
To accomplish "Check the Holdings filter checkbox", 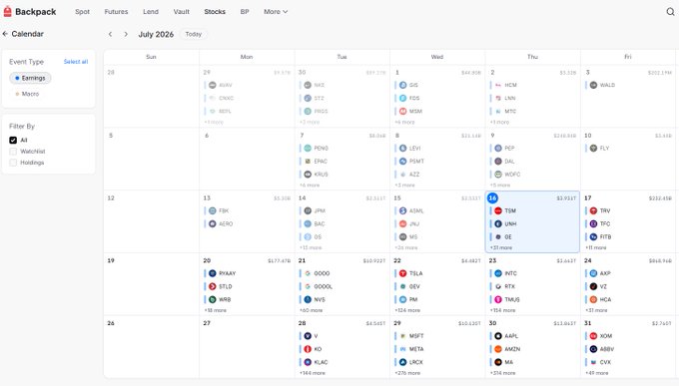I will 13,163.
